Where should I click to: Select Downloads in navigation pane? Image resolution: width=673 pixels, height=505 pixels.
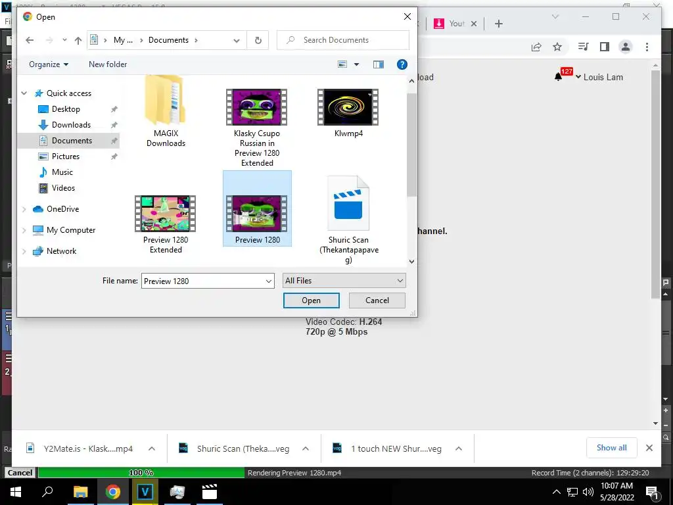pos(71,125)
